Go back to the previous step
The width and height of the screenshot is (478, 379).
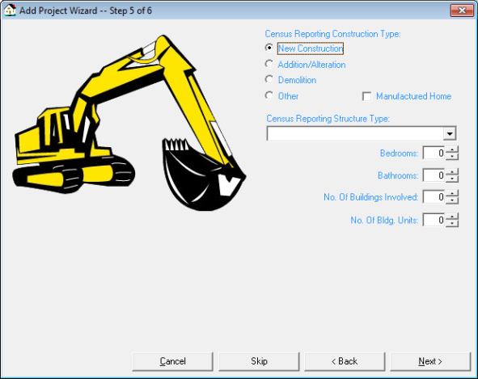tap(345, 361)
